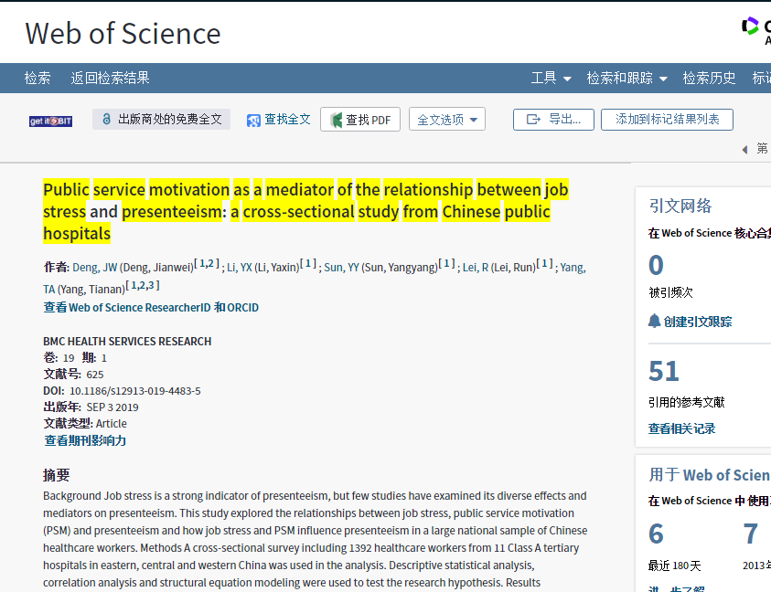Click usage count 7 since 2013

(x=750, y=534)
